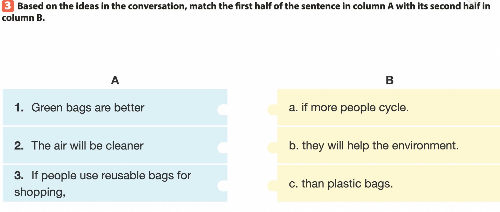Click the orange exercise number 3 badge
The image size is (500, 212).
tap(8, 6)
